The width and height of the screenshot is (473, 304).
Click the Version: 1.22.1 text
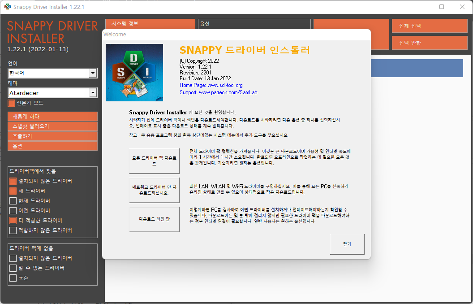(195, 67)
